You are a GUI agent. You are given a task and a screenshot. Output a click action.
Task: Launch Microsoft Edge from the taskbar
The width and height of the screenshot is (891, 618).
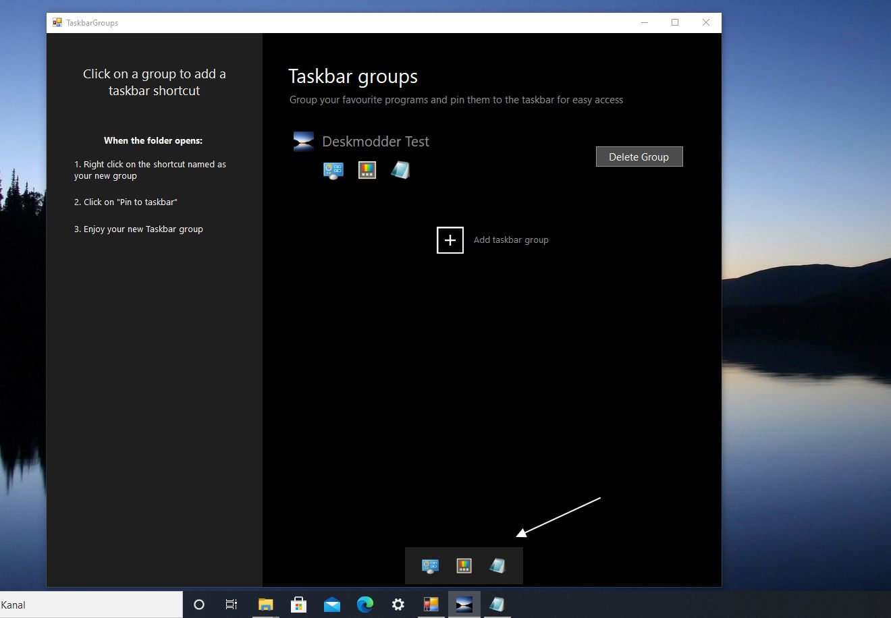coord(365,605)
